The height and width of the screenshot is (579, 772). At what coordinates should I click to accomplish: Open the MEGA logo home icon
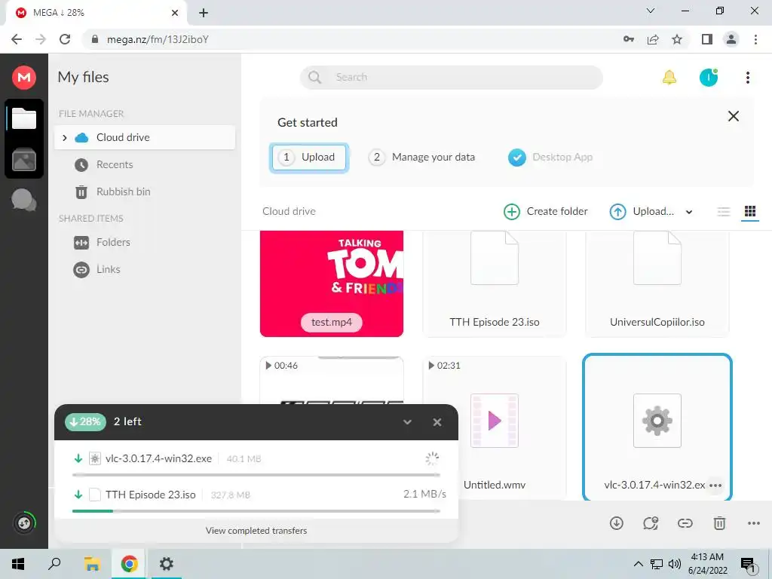23,78
